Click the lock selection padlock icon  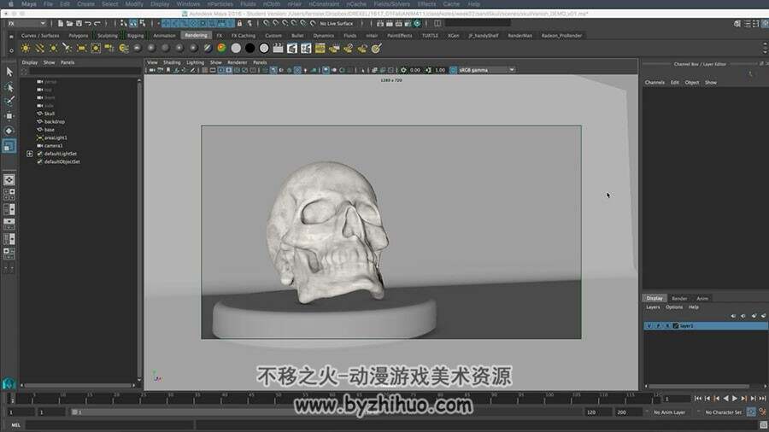(x=239, y=23)
